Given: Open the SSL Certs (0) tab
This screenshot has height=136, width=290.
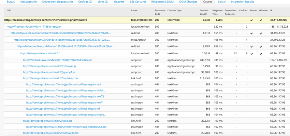Looking at the screenshot, I should (x=138, y=2).
